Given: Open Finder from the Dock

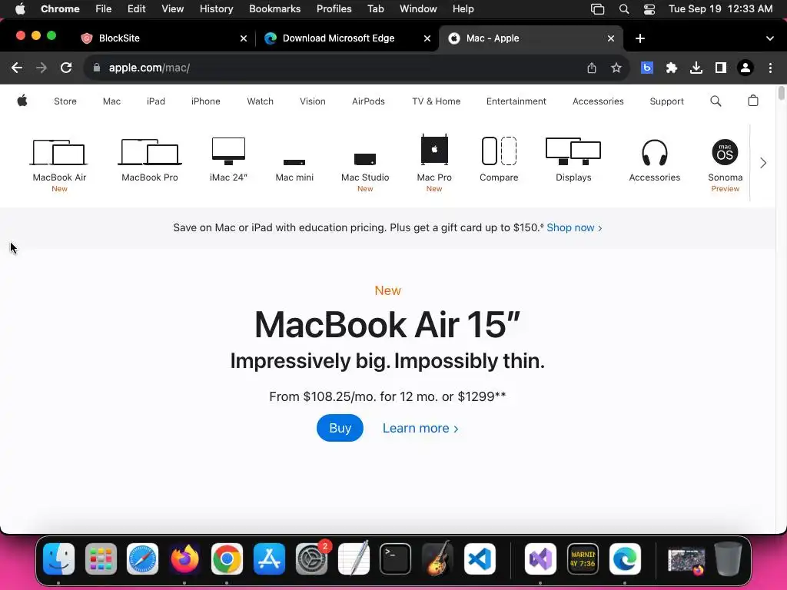Looking at the screenshot, I should click(x=58, y=559).
